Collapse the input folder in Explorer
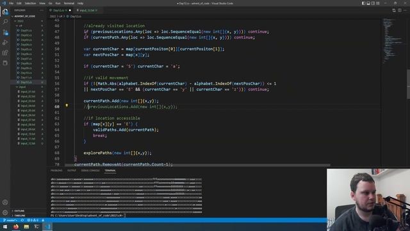 [22, 87]
